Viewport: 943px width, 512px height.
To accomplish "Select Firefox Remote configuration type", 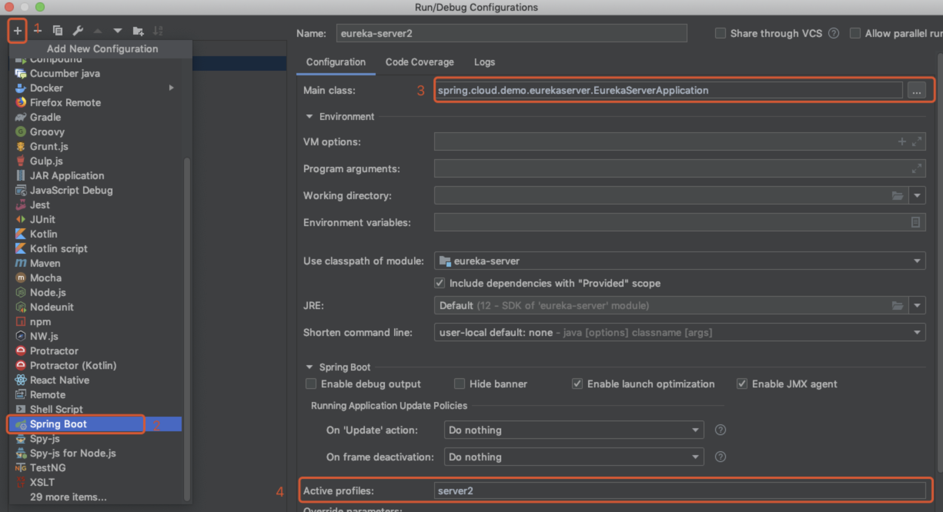I will pos(95,103).
